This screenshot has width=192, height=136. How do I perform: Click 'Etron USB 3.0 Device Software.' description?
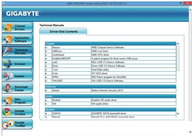click(108, 66)
